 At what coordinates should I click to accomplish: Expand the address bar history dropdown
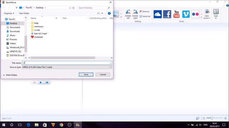70,8
